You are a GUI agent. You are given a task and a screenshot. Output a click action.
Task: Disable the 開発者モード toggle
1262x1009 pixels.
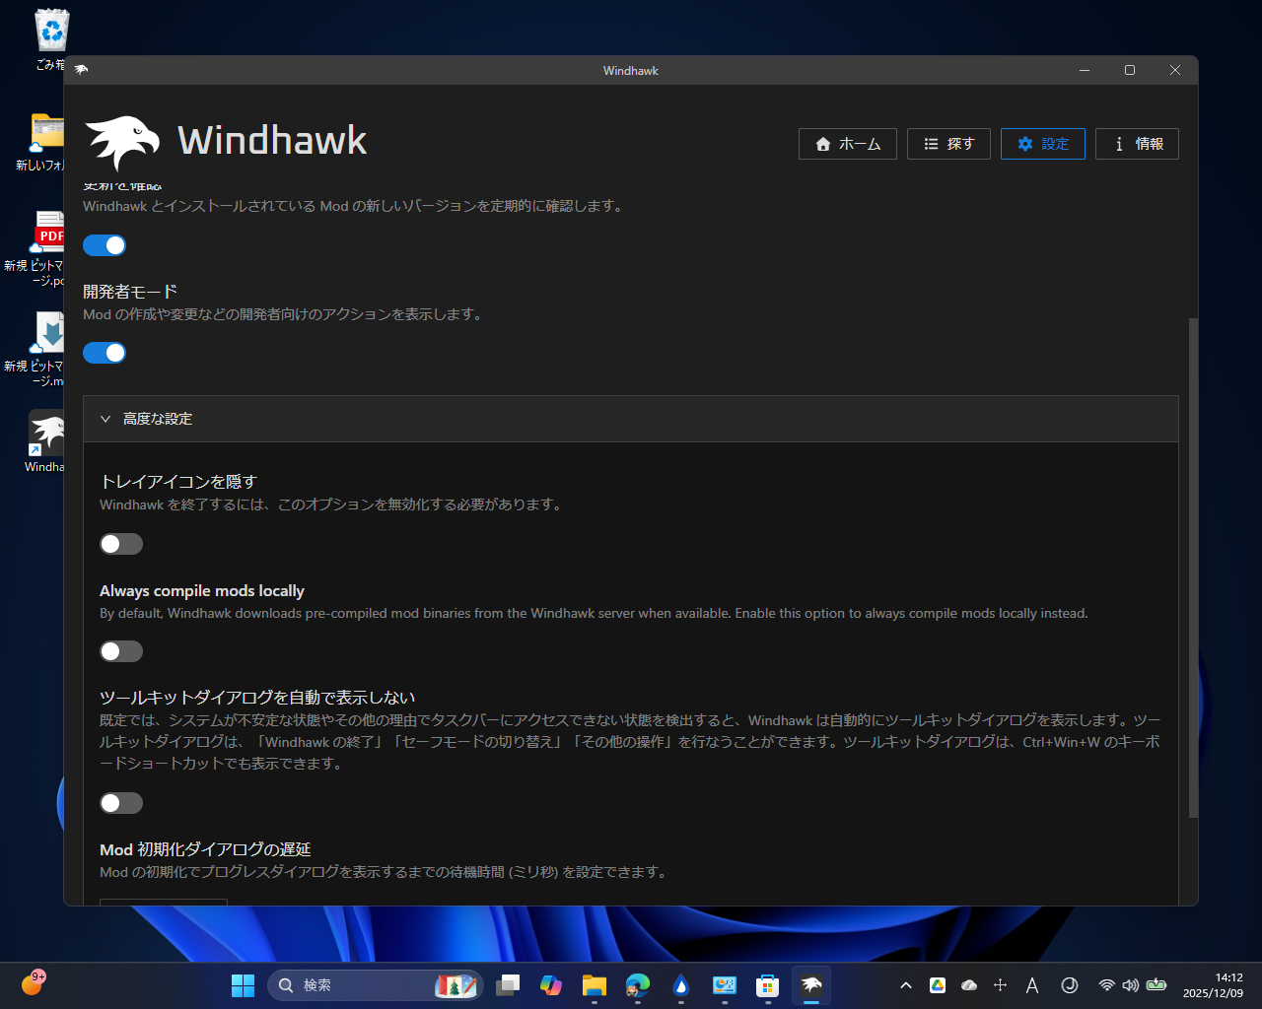pyautogui.click(x=105, y=352)
